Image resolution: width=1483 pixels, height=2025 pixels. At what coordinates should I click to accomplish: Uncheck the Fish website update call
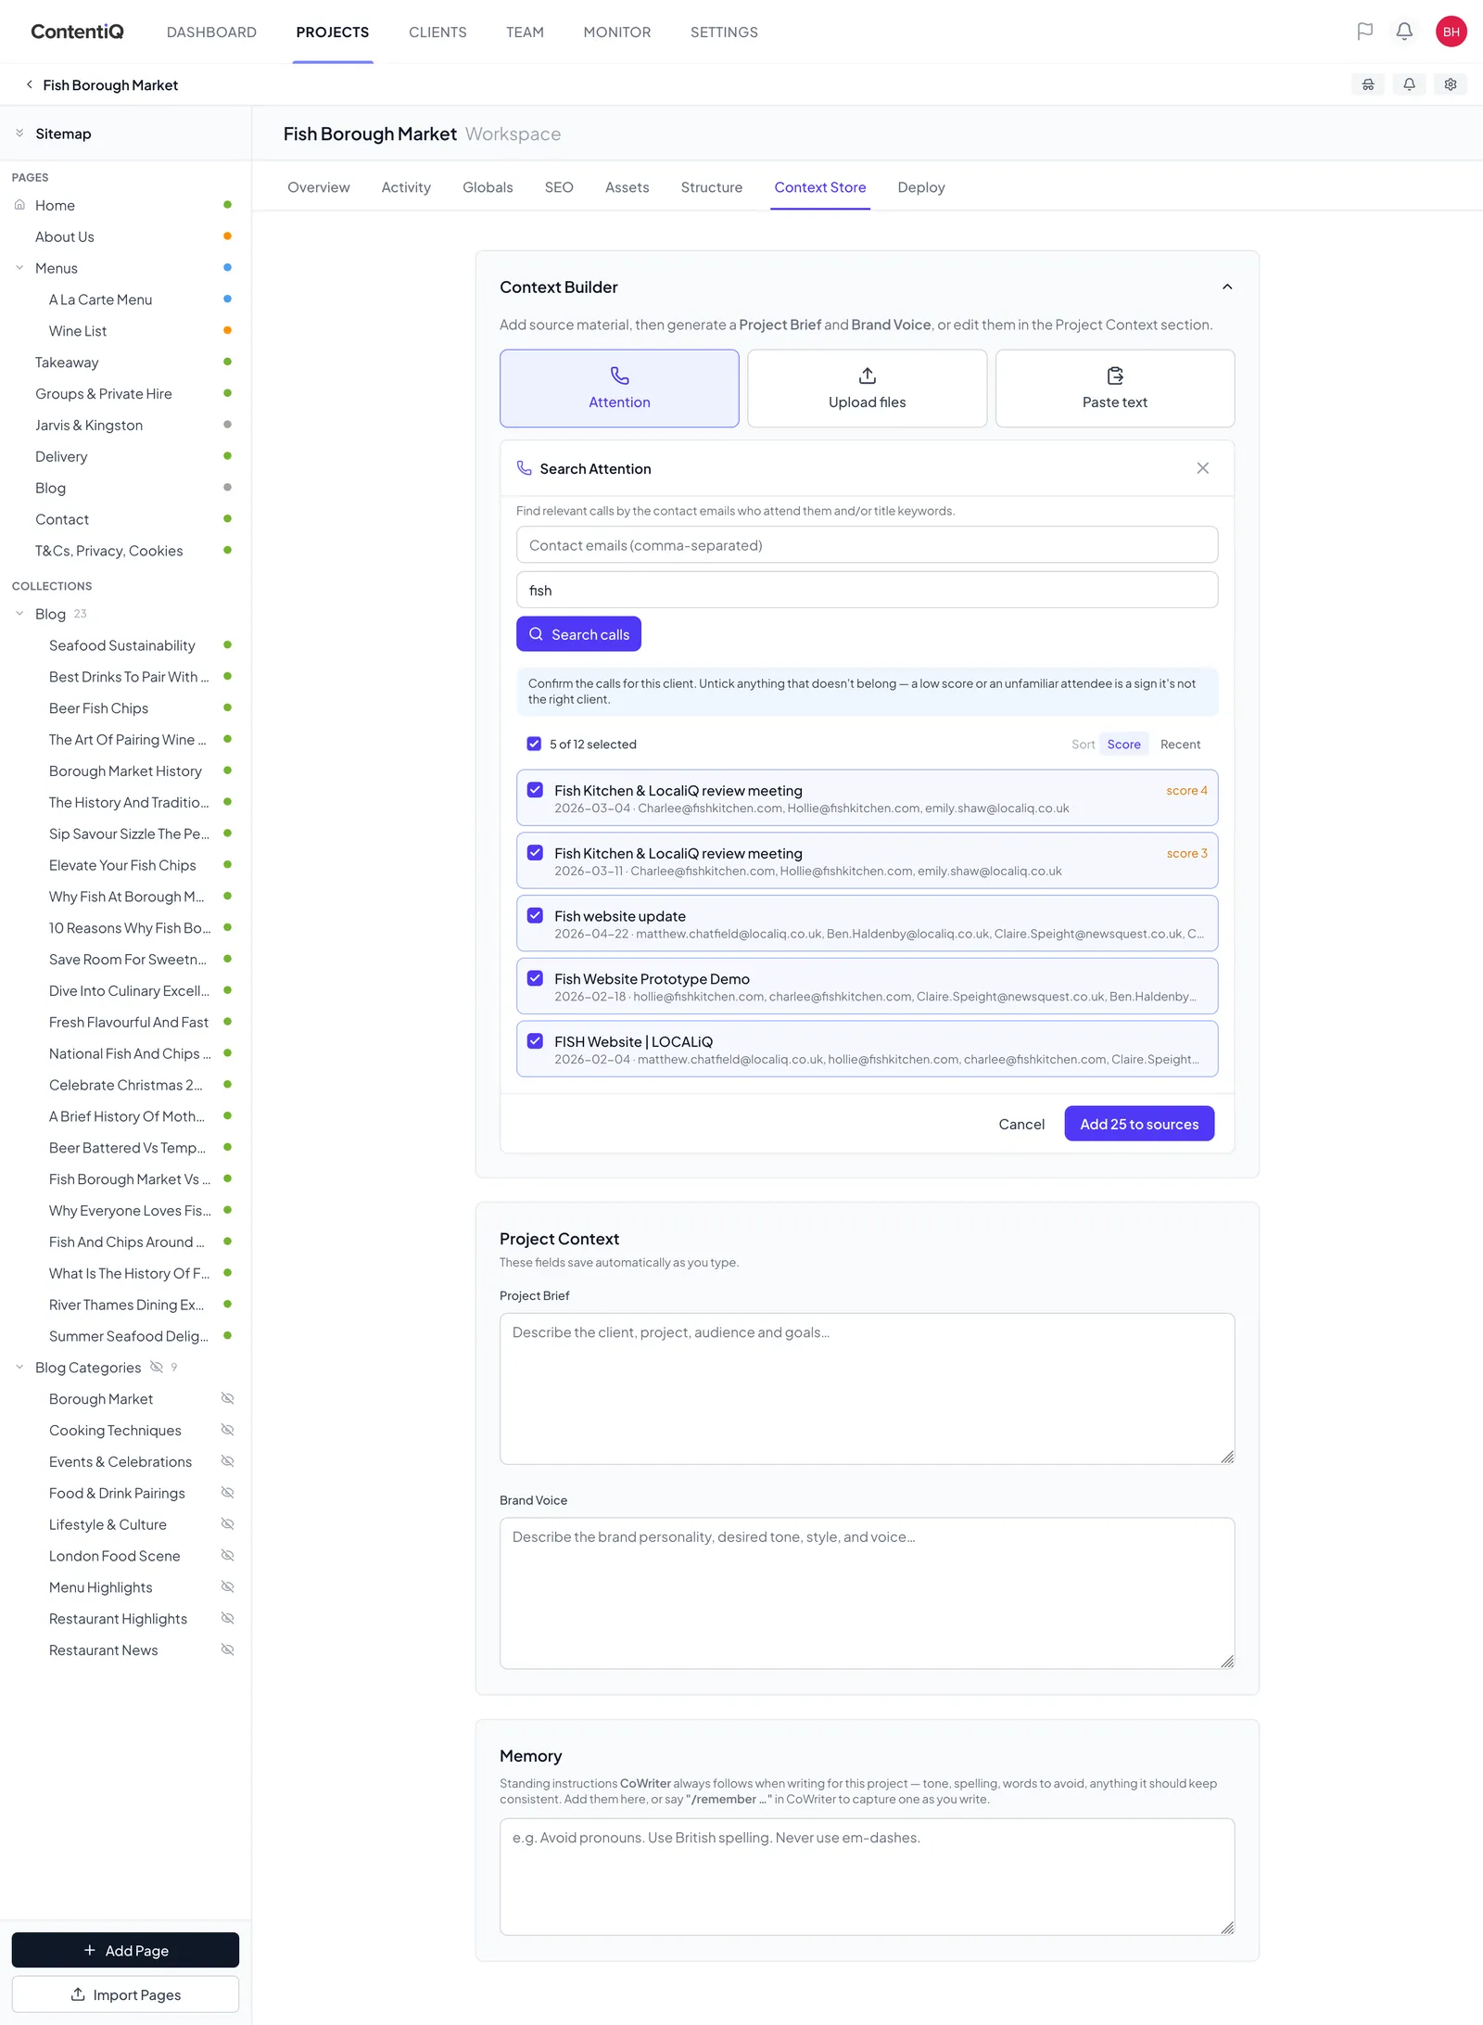coord(535,915)
